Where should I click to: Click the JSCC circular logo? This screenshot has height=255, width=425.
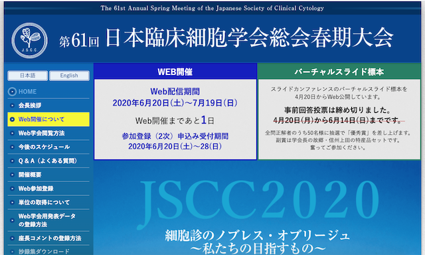click(x=29, y=41)
